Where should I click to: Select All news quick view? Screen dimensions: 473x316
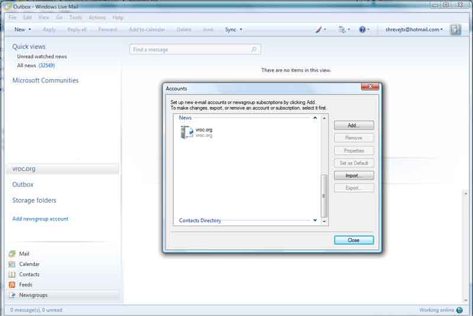(x=36, y=66)
